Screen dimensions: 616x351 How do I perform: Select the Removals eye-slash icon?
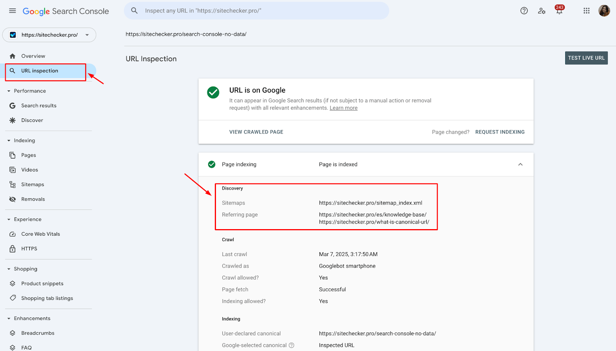coord(13,199)
